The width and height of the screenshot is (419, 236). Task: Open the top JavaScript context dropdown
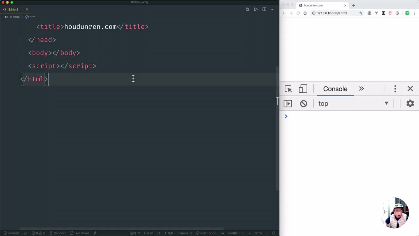point(354,104)
